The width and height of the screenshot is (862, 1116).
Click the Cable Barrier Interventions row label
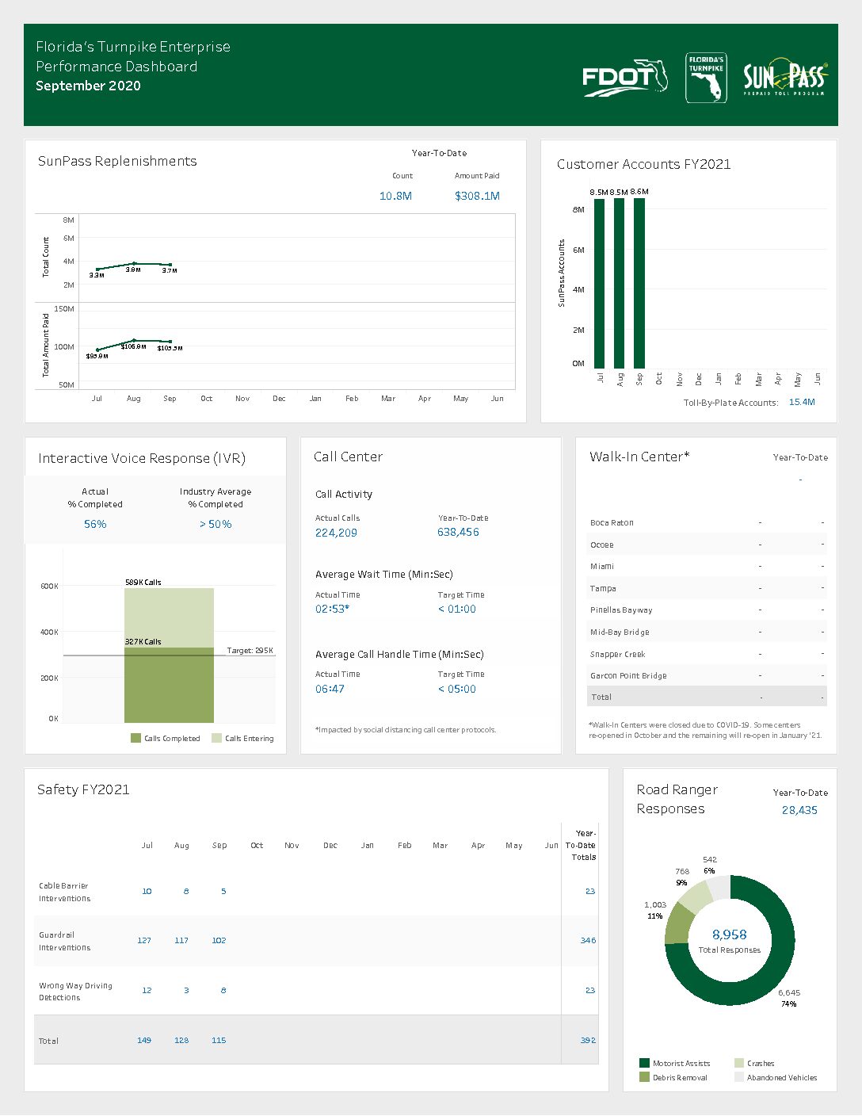click(65, 892)
